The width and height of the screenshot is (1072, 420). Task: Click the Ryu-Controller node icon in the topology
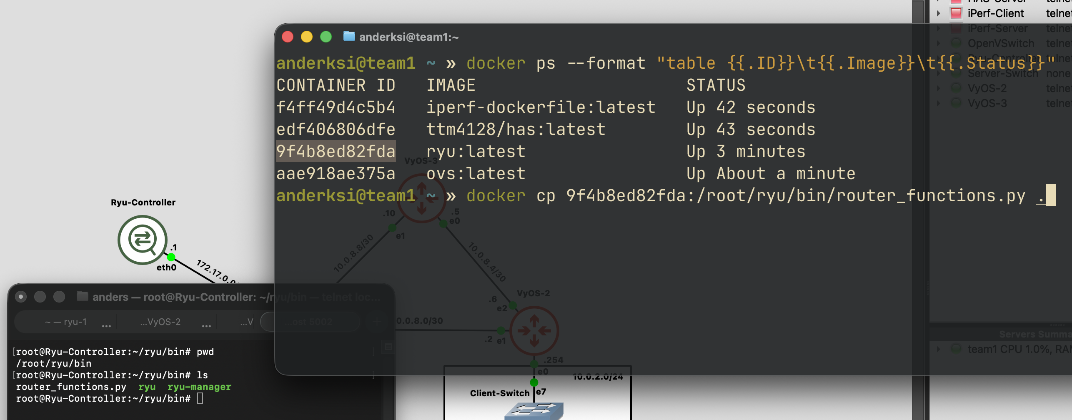pyautogui.click(x=143, y=240)
